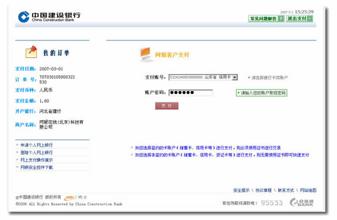
Task: Click the merchant name 网银在线(北京)科技有限公司
Action: pos(61,124)
